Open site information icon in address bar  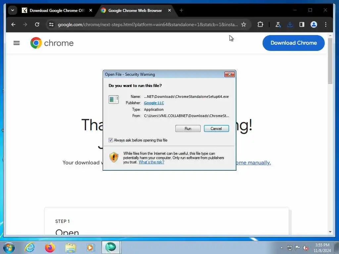point(51,24)
